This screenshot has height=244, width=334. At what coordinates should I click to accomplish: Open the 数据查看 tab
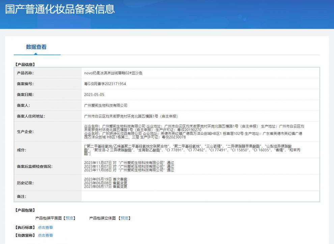pyautogui.click(x=36, y=47)
